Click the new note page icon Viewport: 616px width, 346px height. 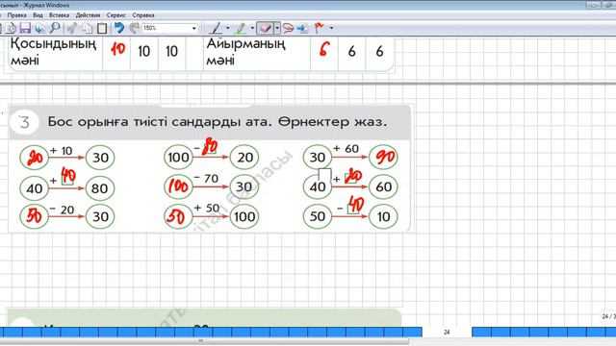(x=11, y=28)
